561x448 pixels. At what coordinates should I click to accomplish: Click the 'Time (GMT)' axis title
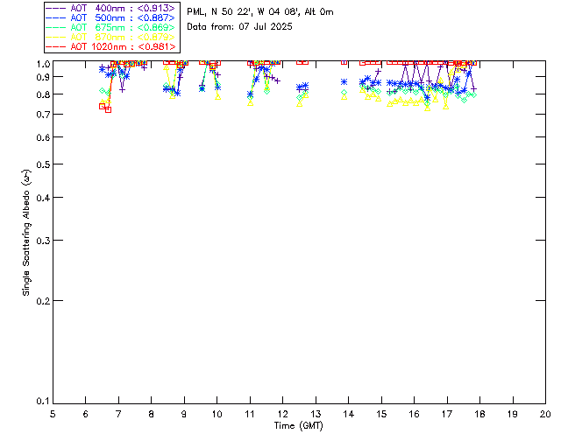299,425
